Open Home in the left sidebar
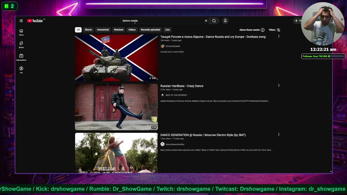 pyautogui.click(x=21, y=32)
